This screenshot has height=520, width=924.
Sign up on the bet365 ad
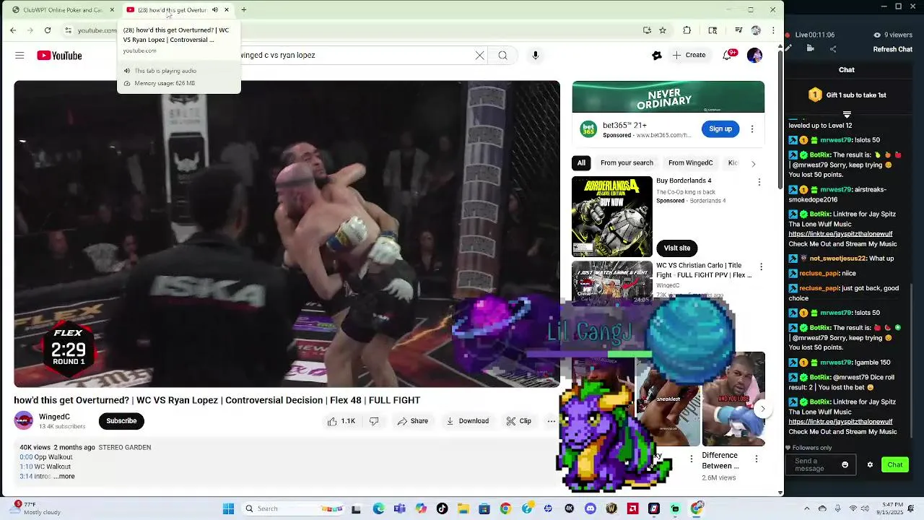coord(720,129)
